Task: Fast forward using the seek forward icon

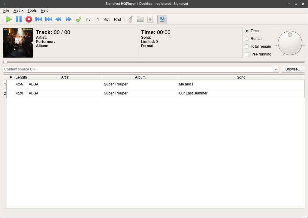Action: (68, 19)
